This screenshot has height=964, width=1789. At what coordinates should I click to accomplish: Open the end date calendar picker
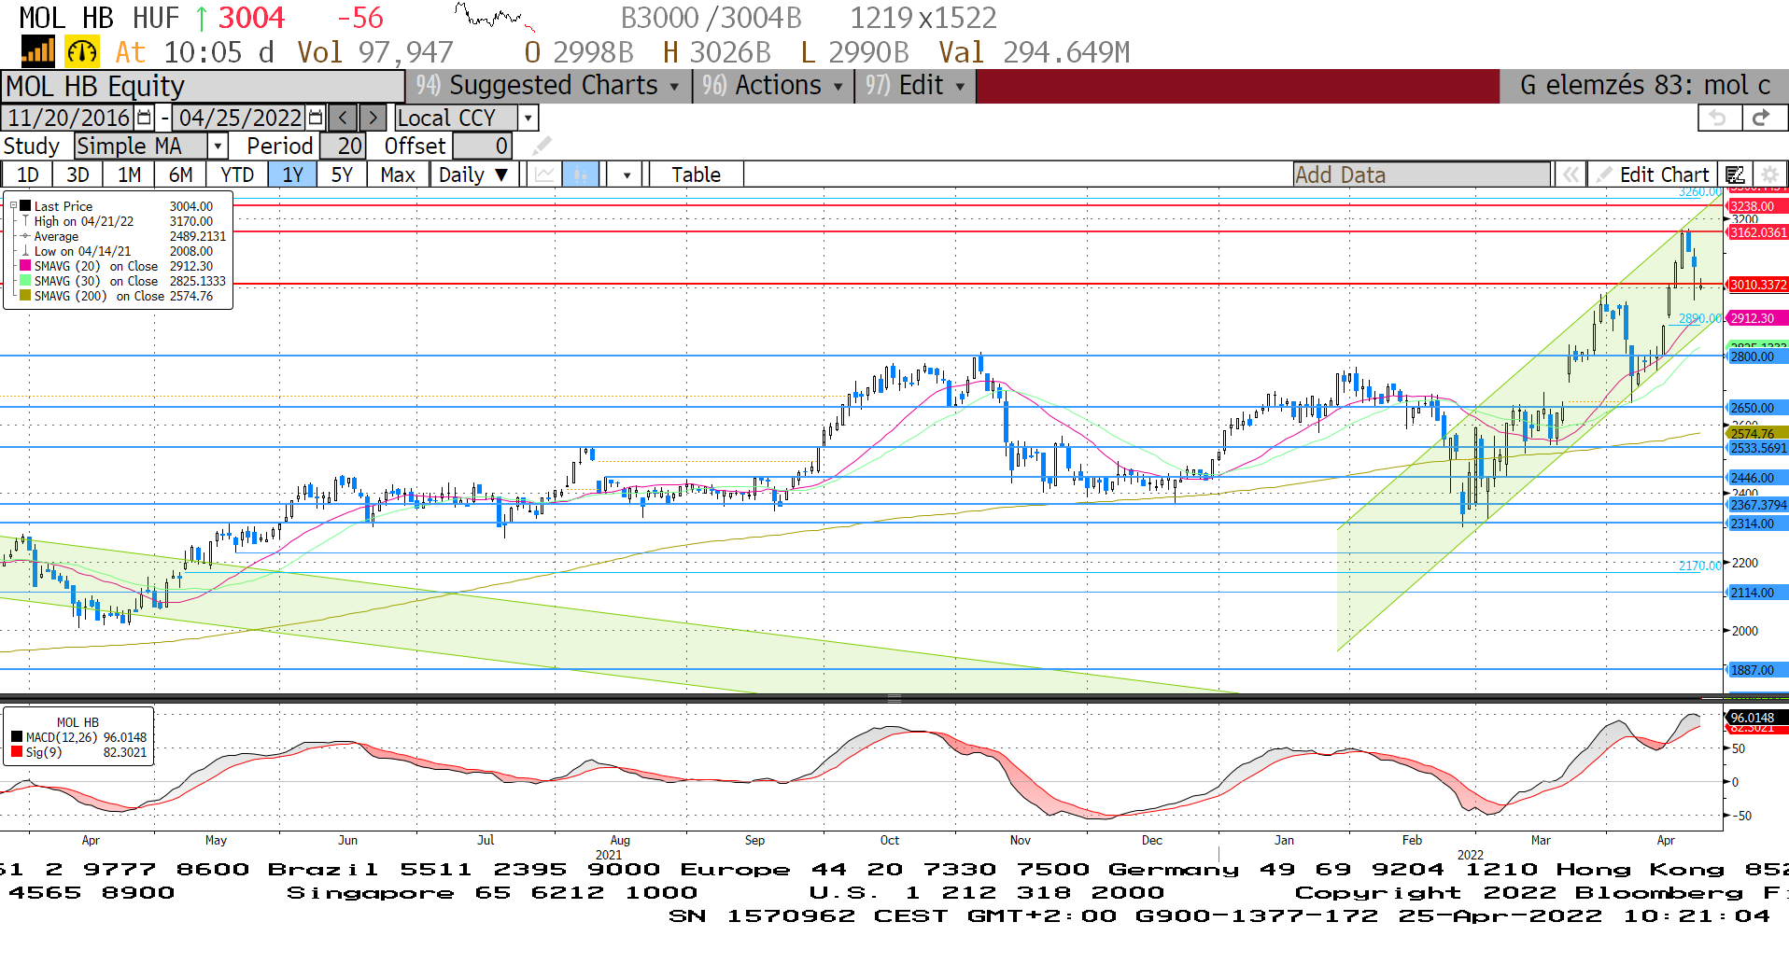(x=316, y=118)
